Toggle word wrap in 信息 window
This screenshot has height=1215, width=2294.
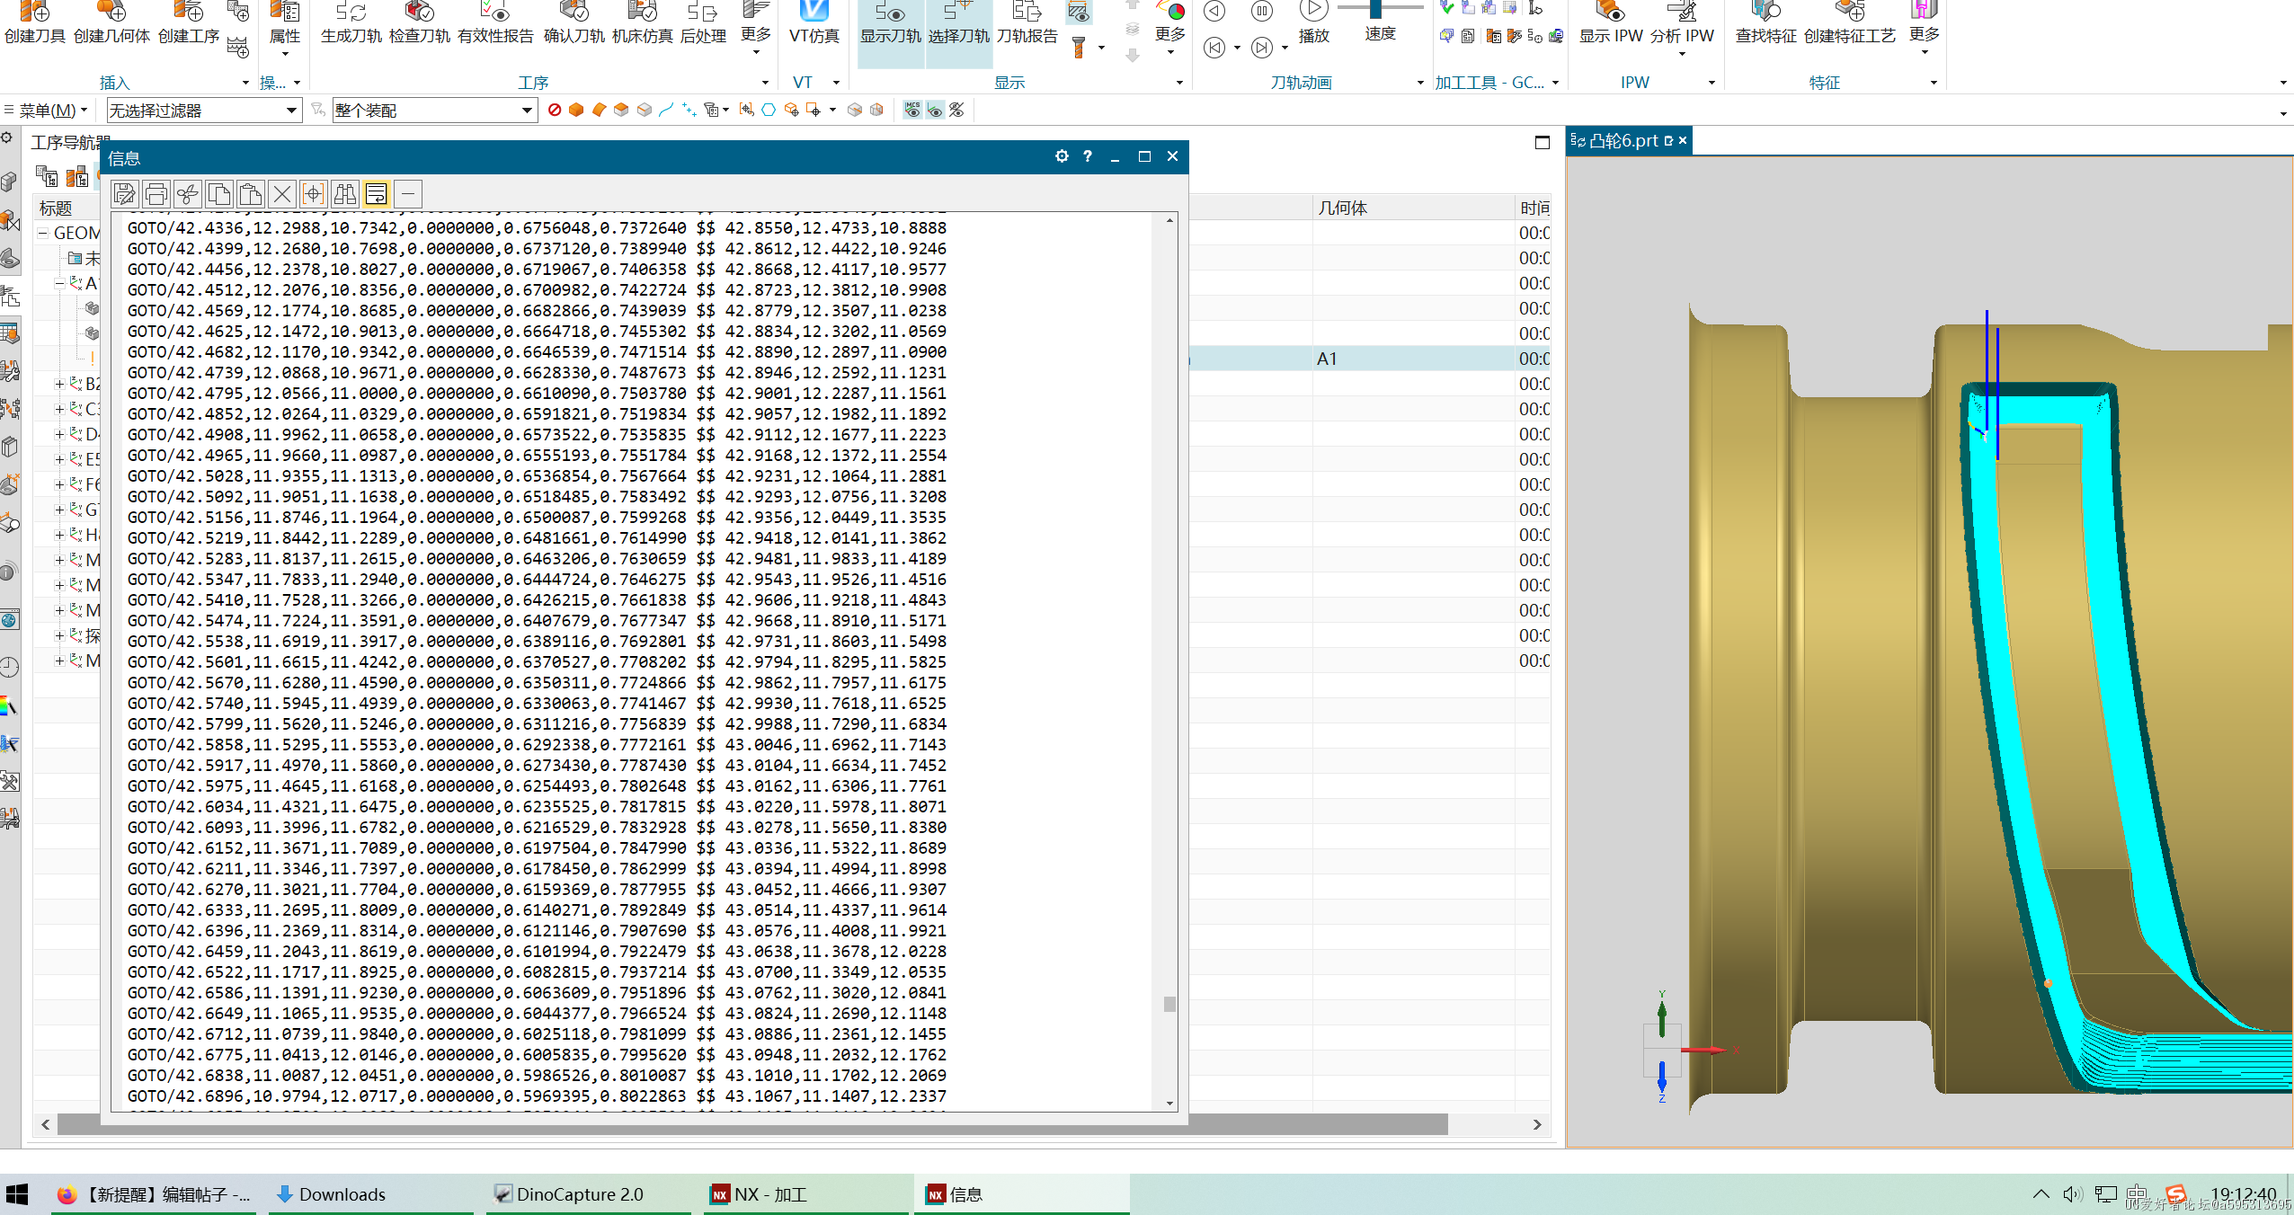(x=377, y=194)
